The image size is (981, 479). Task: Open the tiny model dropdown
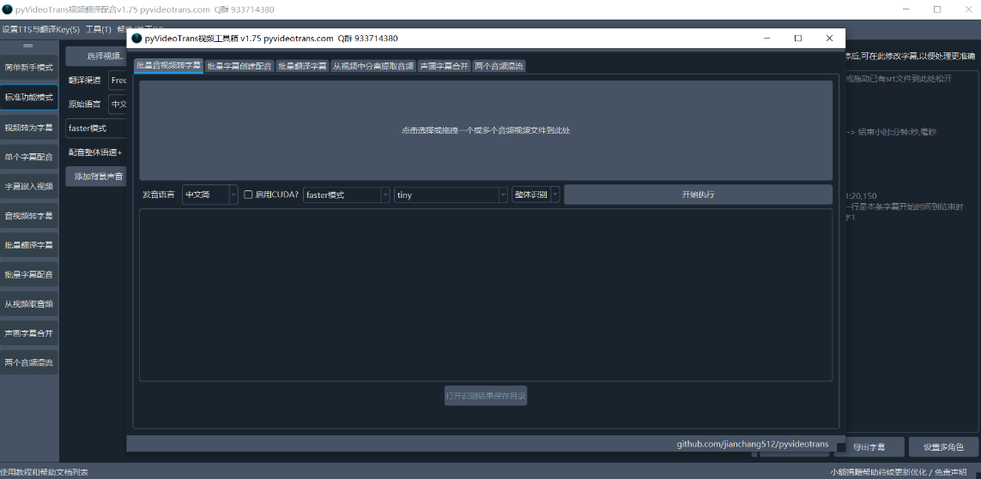(451, 195)
